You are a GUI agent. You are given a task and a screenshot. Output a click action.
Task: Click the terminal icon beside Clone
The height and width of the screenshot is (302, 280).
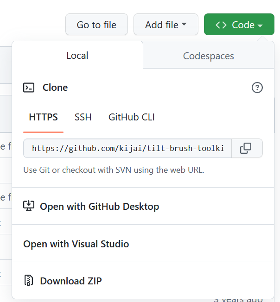click(x=29, y=88)
